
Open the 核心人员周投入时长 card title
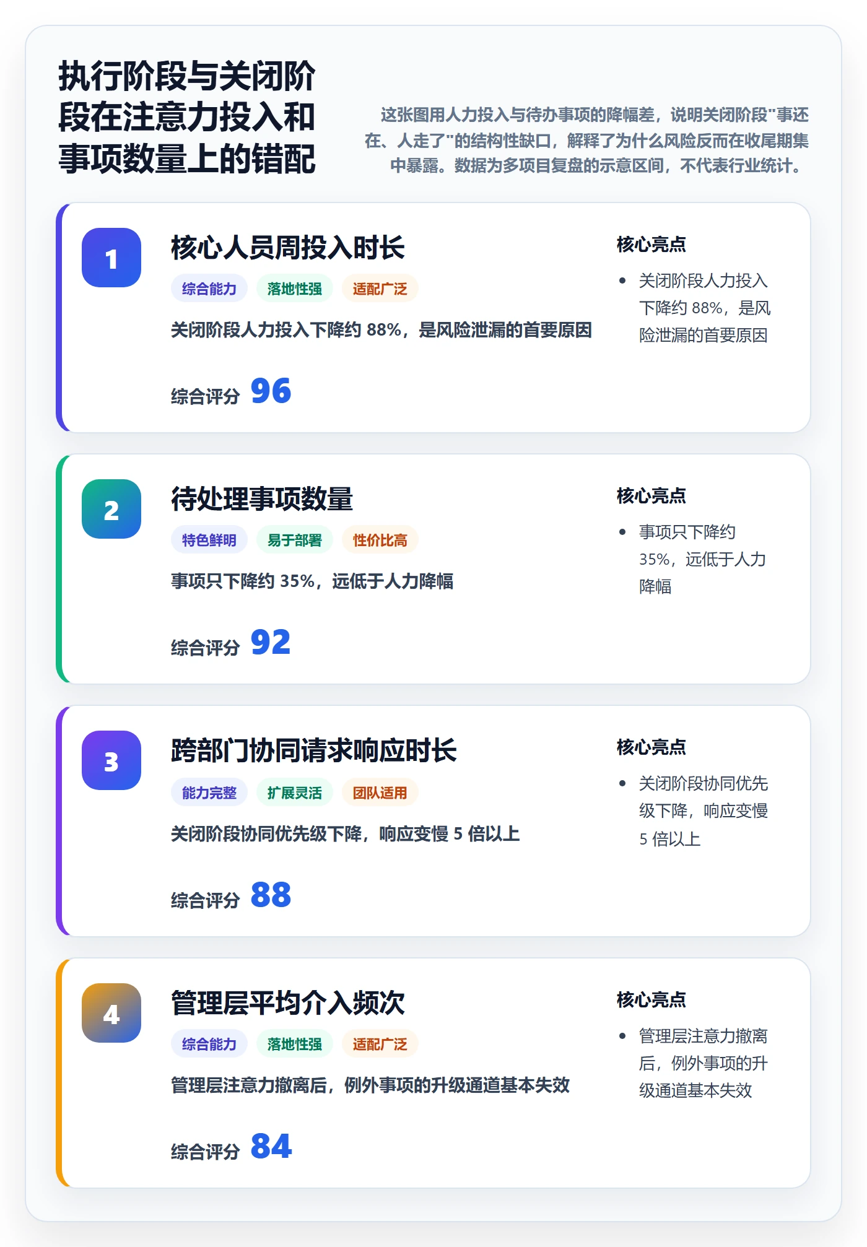pyautogui.click(x=287, y=248)
